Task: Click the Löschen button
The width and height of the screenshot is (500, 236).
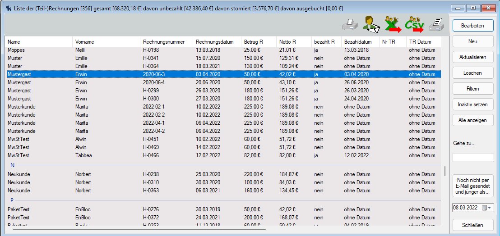Action: click(x=473, y=73)
